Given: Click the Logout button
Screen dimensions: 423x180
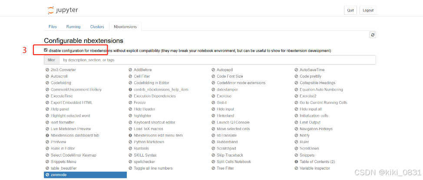Looking at the screenshot, I should (368, 10).
